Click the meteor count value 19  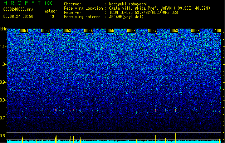52,16
